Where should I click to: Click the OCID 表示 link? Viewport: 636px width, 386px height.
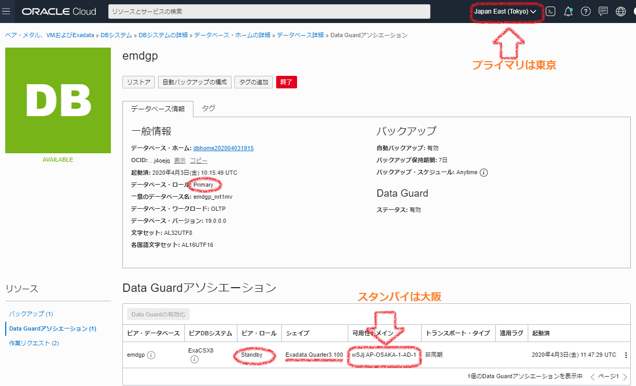click(x=180, y=161)
